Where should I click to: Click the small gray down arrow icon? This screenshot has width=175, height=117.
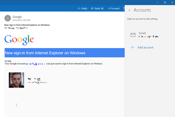click(x=16, y=105)
